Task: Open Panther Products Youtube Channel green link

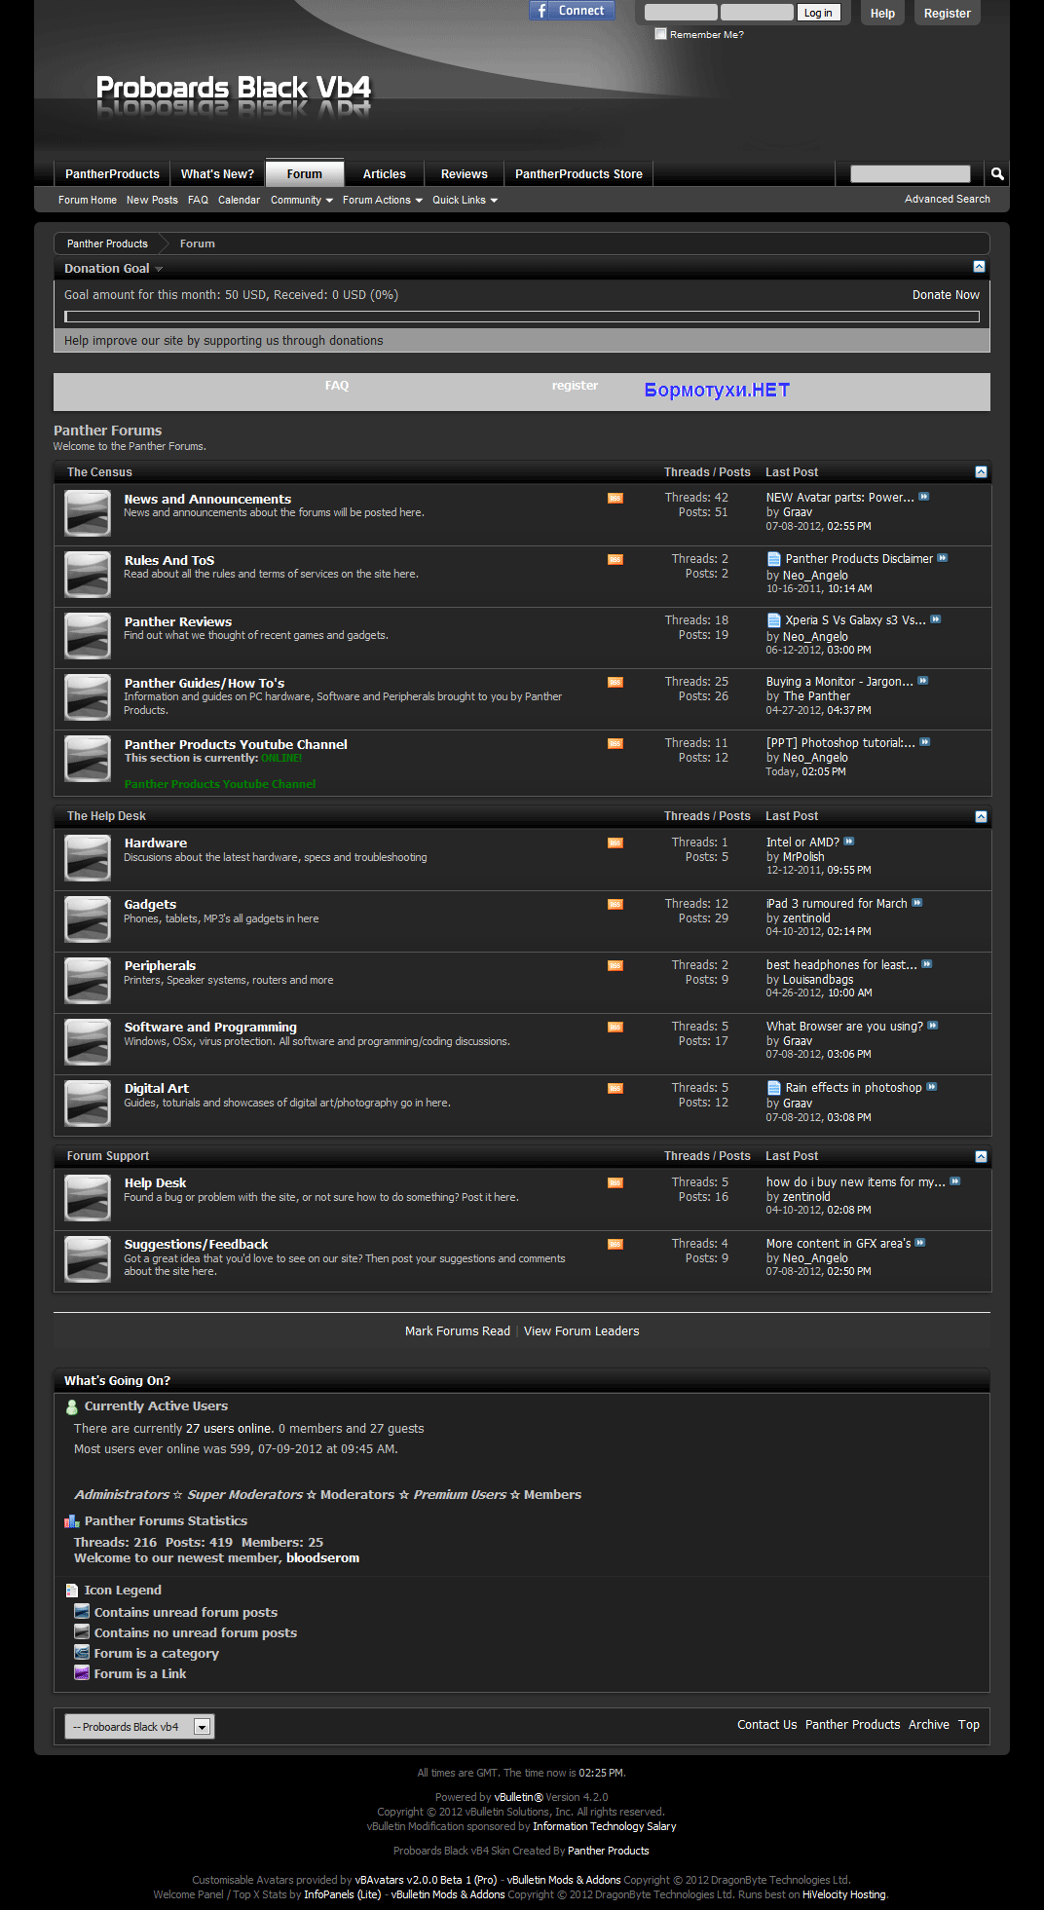Action: tap(220, 784)
